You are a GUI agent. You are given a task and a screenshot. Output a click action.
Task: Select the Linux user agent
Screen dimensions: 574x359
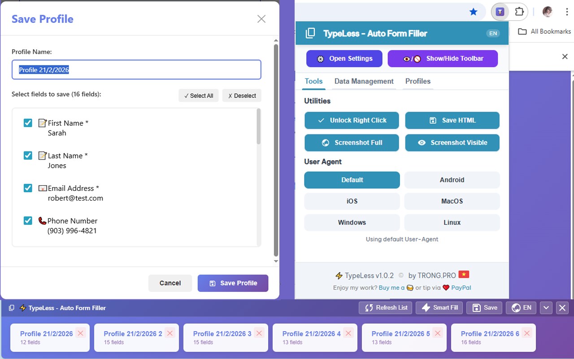click(x=452, y=223)
